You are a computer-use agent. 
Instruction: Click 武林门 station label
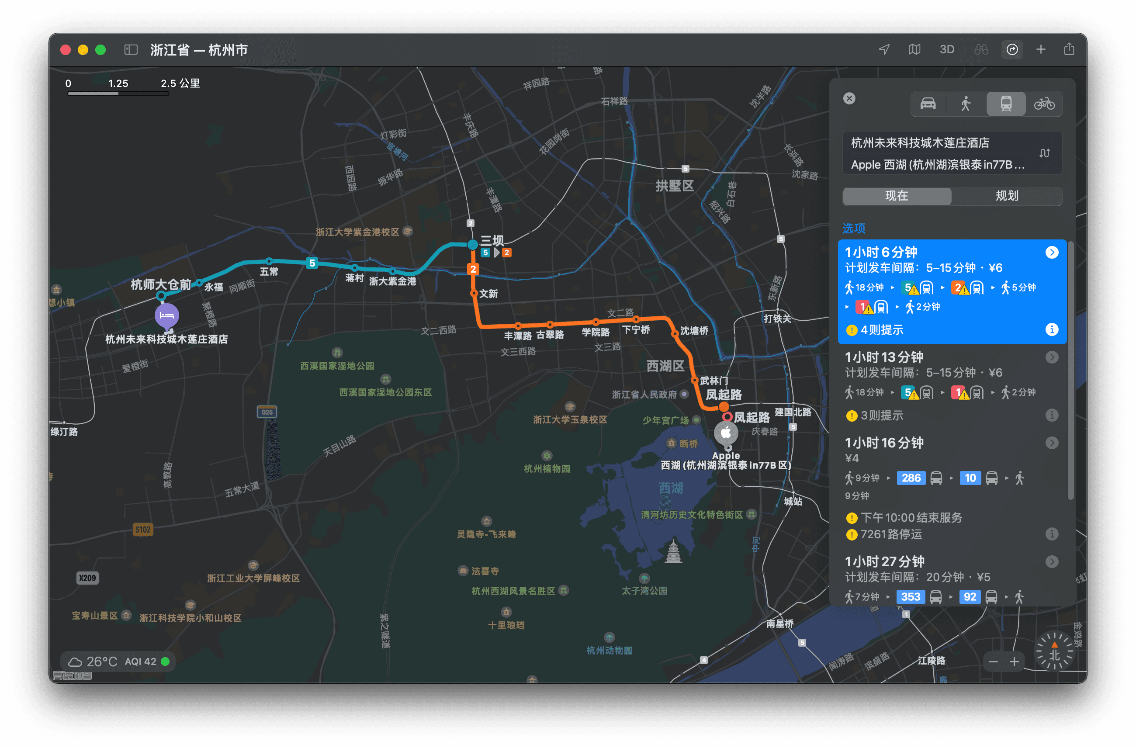714,381
